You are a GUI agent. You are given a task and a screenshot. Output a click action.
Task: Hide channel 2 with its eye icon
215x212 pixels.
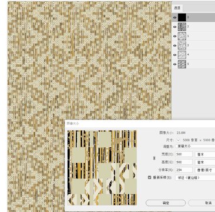point(175,26)
